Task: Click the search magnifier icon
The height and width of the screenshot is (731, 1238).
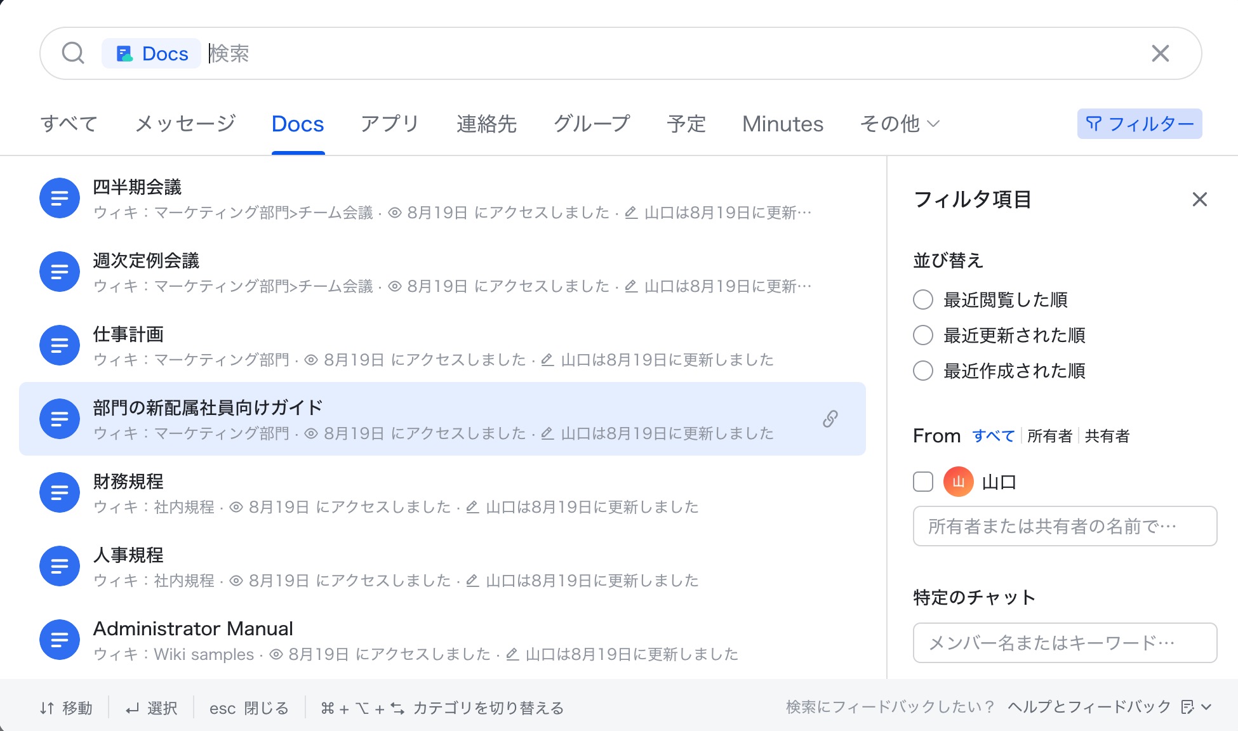Action: [73, 53]
